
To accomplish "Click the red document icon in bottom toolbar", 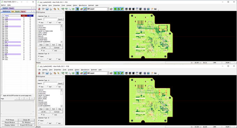I will point(39,73).
